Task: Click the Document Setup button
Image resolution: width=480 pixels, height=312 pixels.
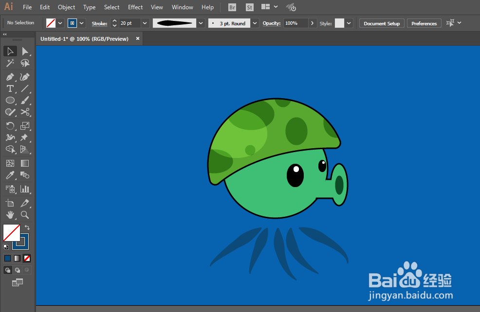Action: [382, 23]
